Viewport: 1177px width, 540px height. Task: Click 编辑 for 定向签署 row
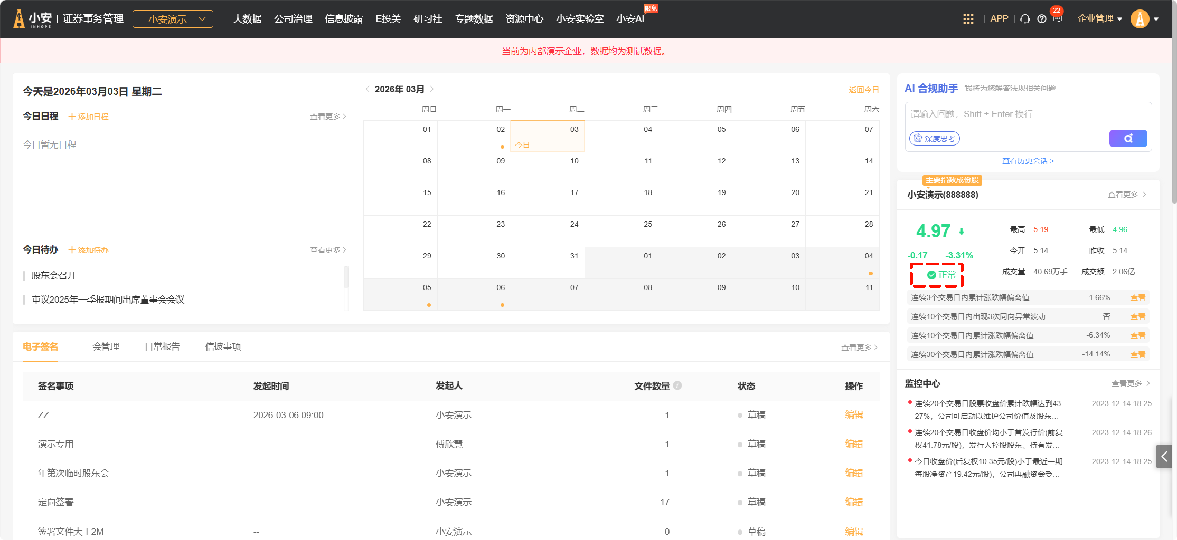[854, 502]
